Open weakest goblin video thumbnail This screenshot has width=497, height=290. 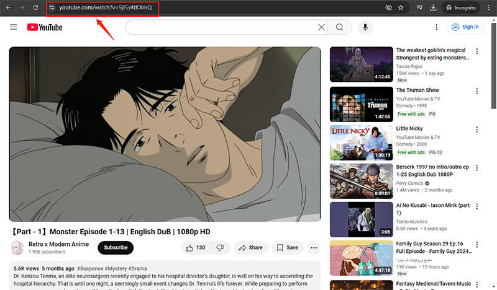click(x=362, y=64)
